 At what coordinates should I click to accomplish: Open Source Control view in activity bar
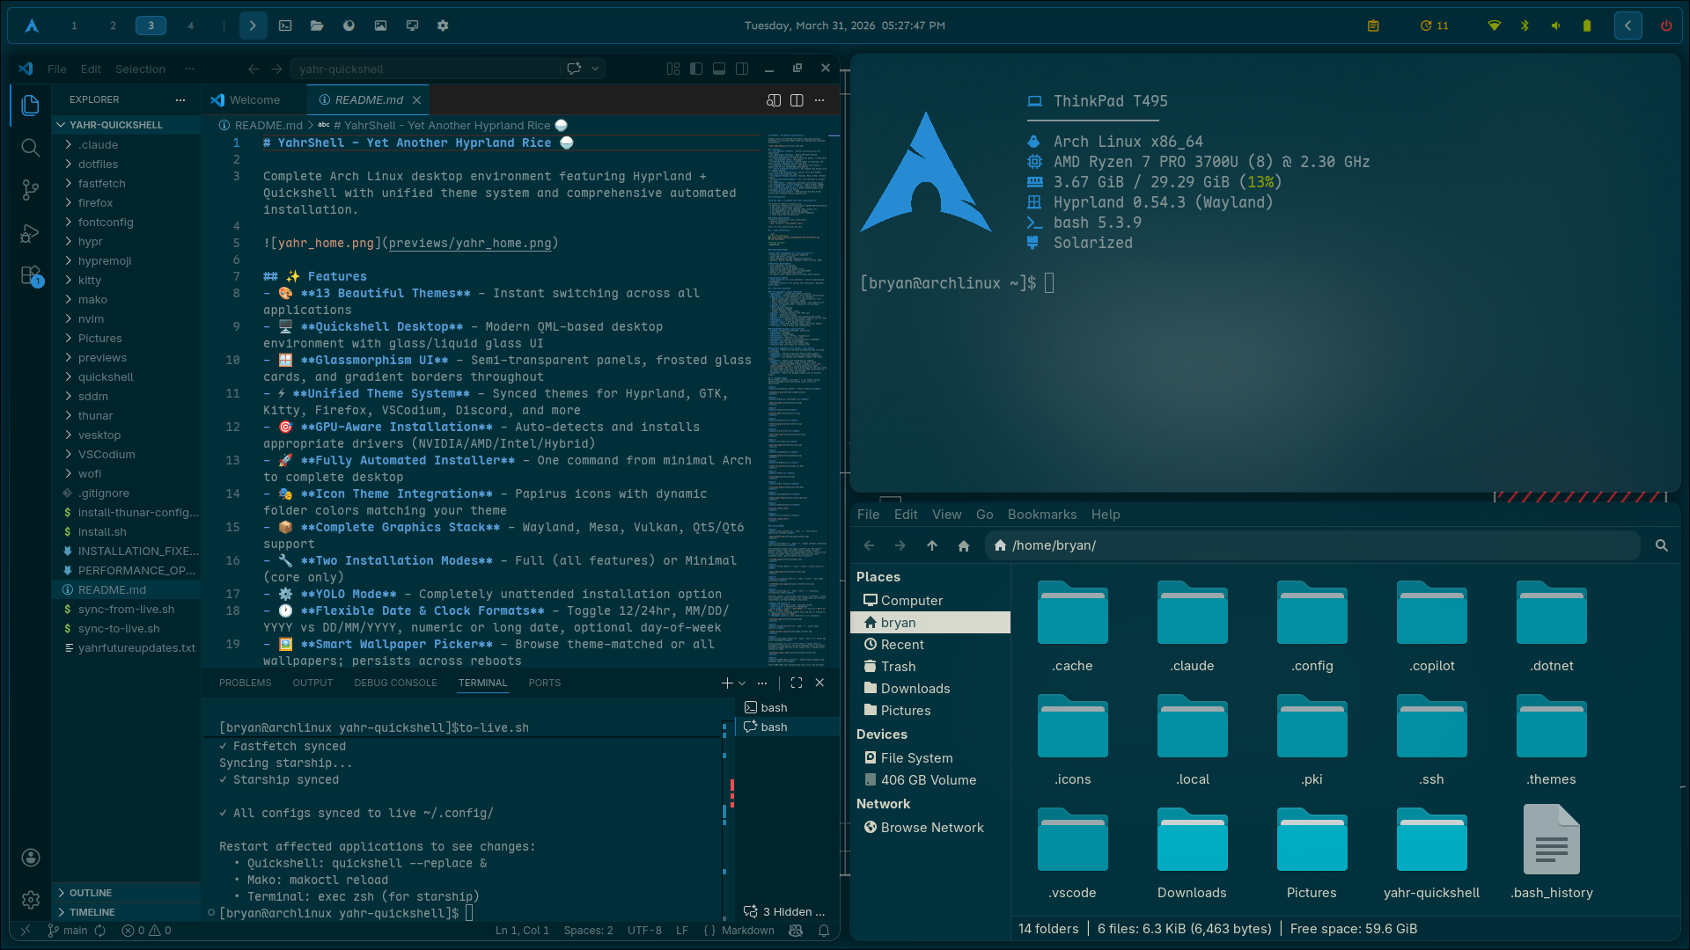(30, 189)
